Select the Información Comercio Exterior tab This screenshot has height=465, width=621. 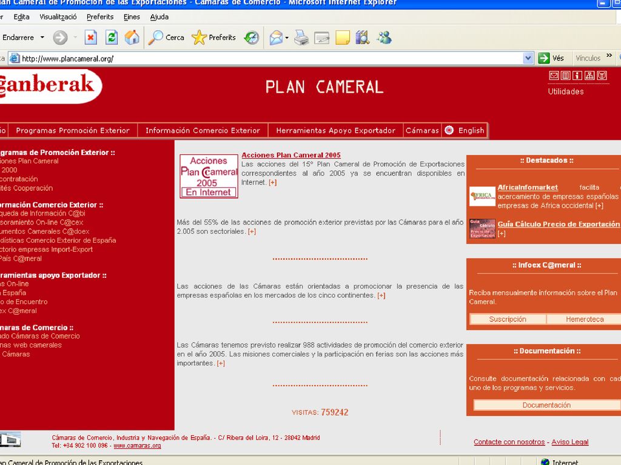pos(203,131)
